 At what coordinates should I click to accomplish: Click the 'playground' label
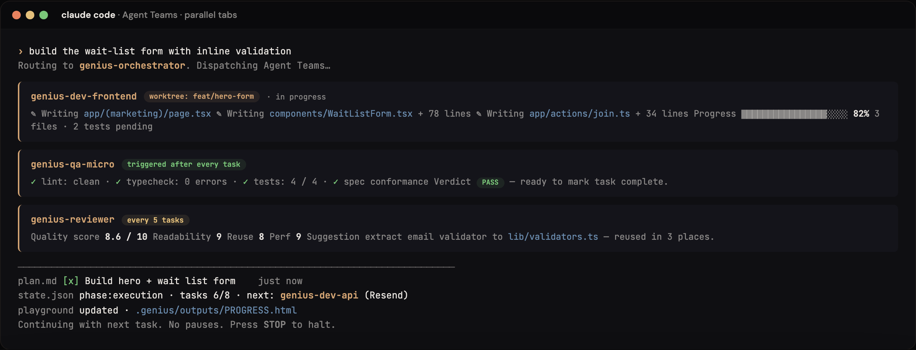click(x=46, y=310)
